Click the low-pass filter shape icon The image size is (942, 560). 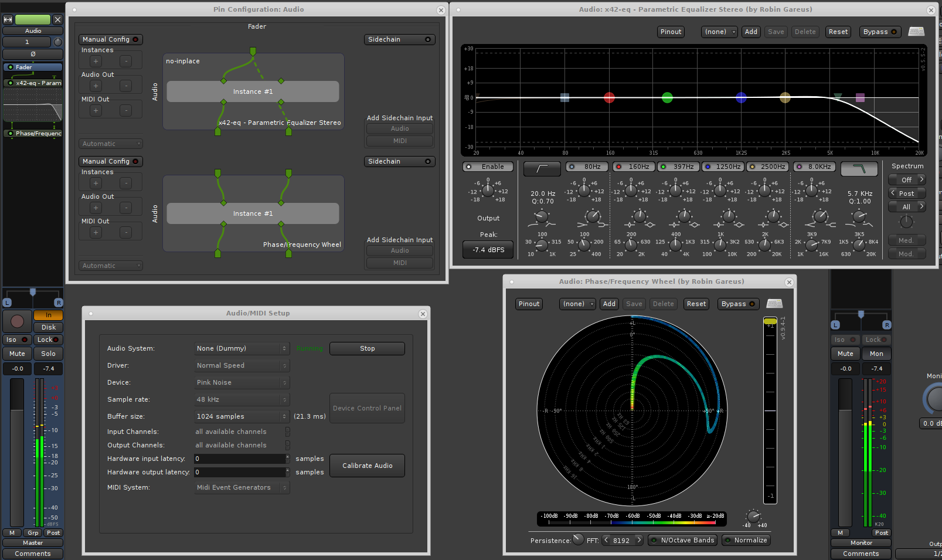pyautogui.click(x=859, y=168)
